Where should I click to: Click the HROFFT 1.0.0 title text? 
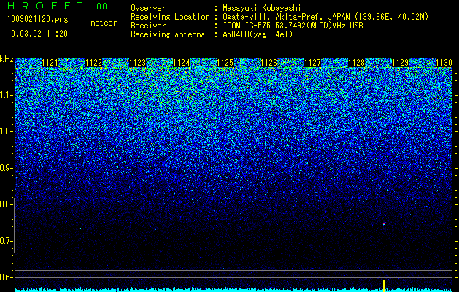tap(58, 6)
